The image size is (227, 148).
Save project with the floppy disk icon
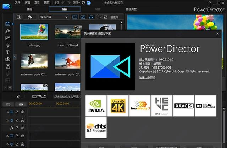click(57, 2)
